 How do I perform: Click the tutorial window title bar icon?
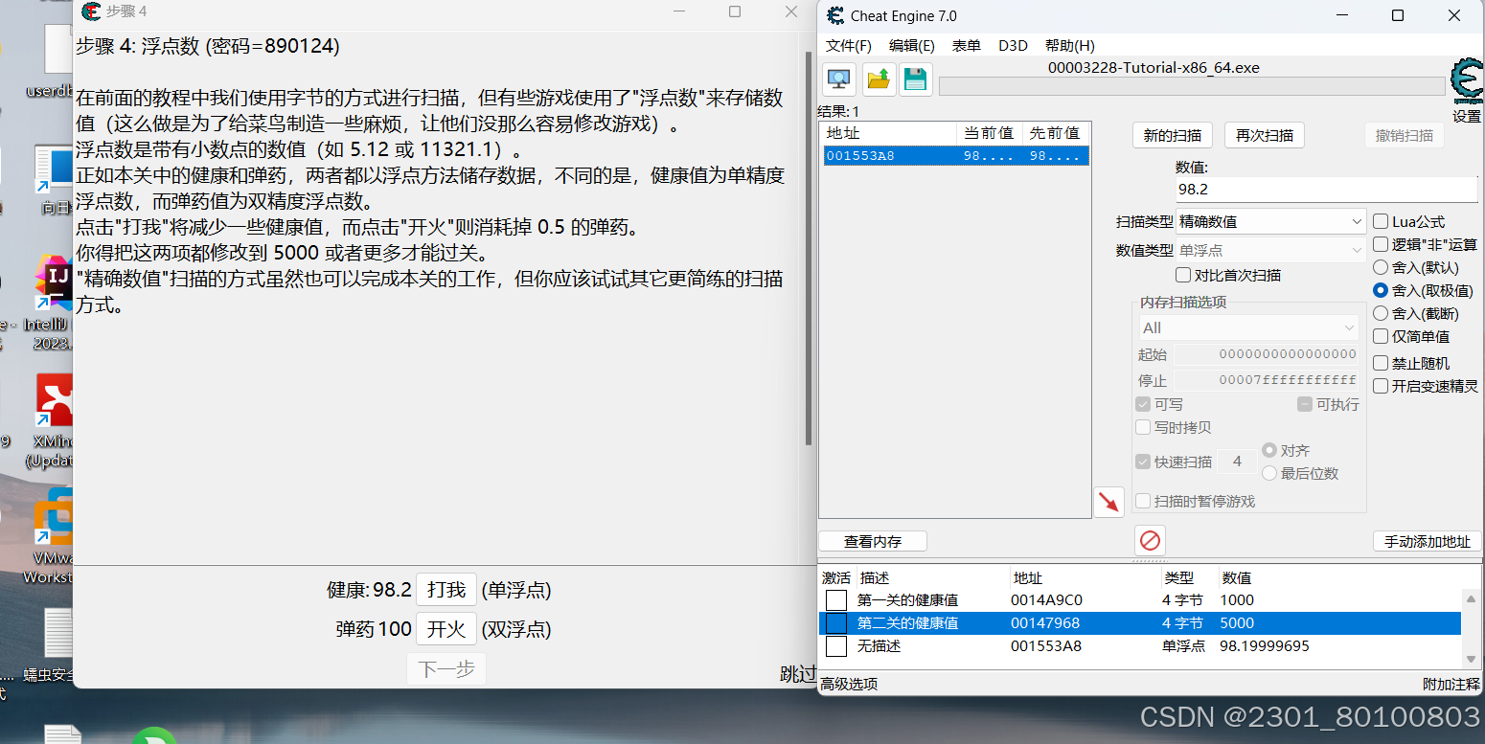92,11
